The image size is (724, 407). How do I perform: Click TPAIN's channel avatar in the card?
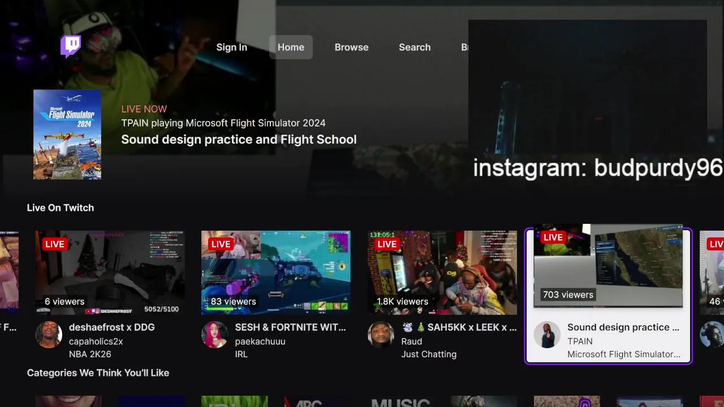(547, 335)
